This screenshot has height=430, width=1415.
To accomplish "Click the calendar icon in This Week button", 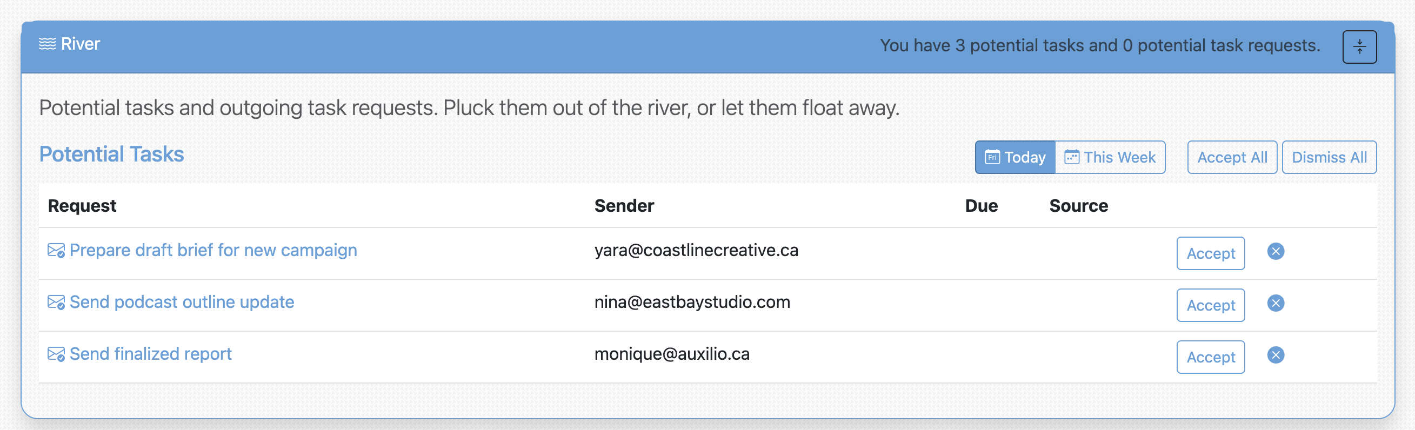I will (x=1072, y=158).
